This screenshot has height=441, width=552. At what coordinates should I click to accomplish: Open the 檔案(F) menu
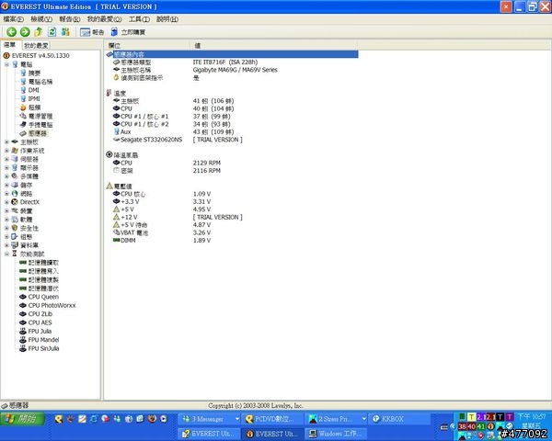click(x=14, y=19)
